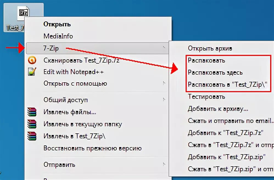Screen dimensions: 274x180
Task: Click WinRAR icon beside Извлечь файлы...
Action: [32, 112]
